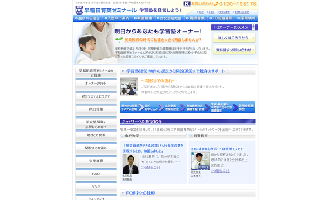Click the Waseda Ikuei Seminar crest logo
This screenshot has width=324, height=200.
[x=79, y=11]
